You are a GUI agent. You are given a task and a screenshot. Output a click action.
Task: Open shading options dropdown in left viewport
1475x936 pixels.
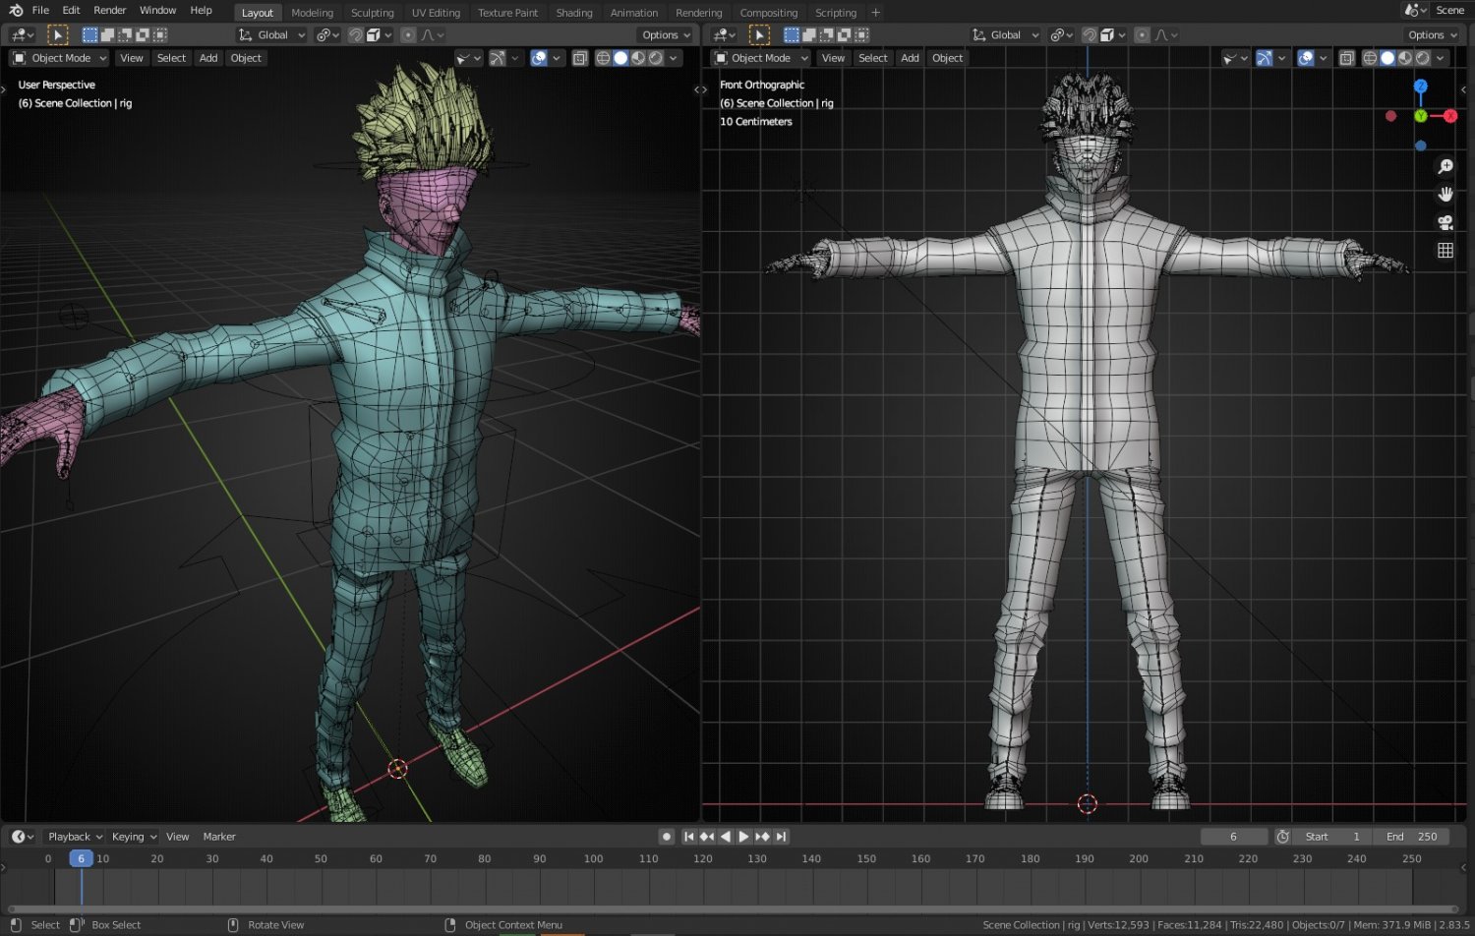click(x=674, y=58)
